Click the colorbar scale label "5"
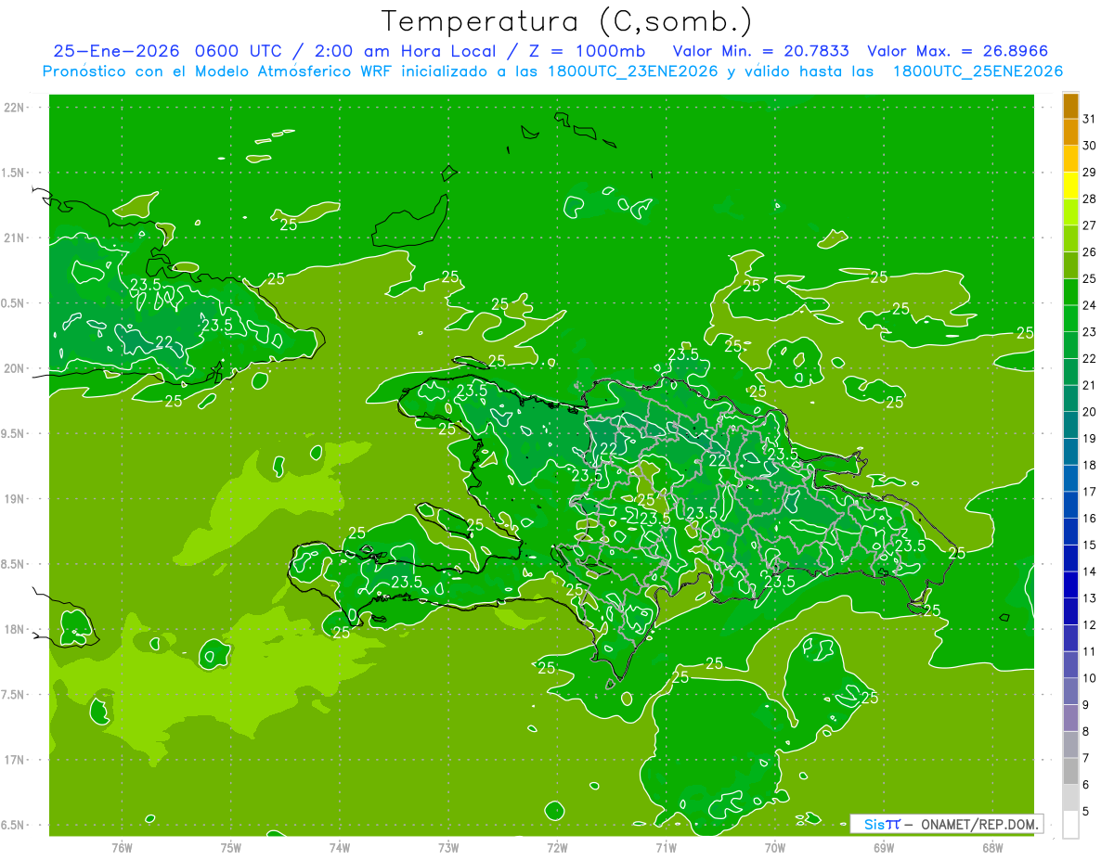This screenshot has width=1114, height=860. (x=1086, y=811)
